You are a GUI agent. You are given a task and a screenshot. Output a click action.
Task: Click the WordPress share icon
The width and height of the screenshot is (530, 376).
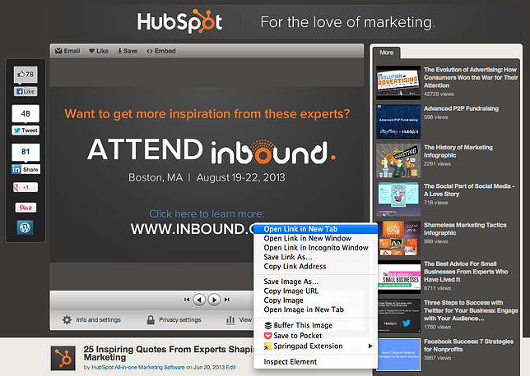[25, 227]
